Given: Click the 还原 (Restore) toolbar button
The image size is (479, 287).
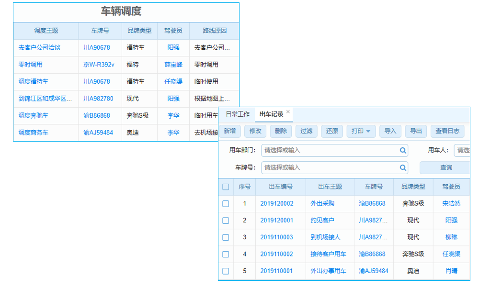Looking at the screenshot, I should (332, 131).
